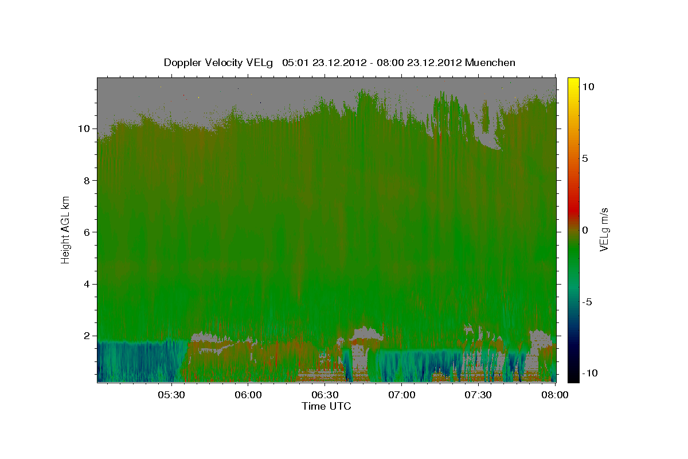This screenshot has height=459, width=688.
Task: Click the 07:30 time tick label
Action: point(479,395)
